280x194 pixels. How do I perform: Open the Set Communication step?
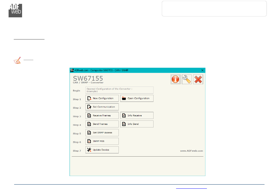click(x=102, y=107)
